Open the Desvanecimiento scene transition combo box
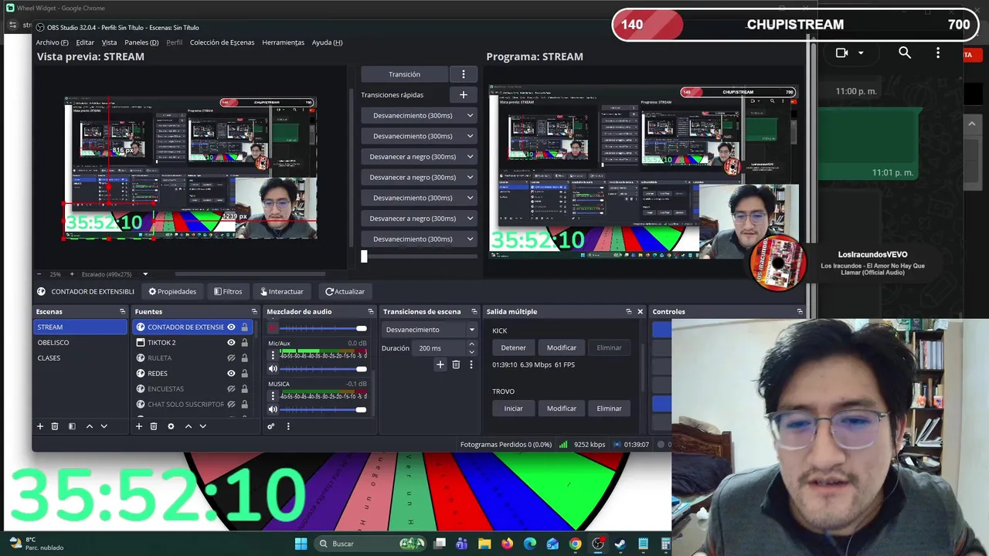The width and height of the screenshot is (989, 556). pyautogui.click(x=430, y=330)
